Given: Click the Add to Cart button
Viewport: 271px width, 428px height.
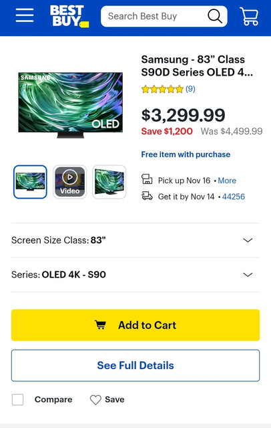Looking at the screenshot, I should click(135, 325).
